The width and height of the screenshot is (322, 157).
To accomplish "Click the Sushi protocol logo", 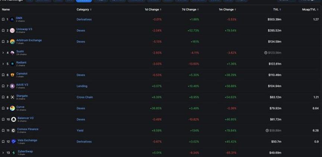I will [12, 53].
